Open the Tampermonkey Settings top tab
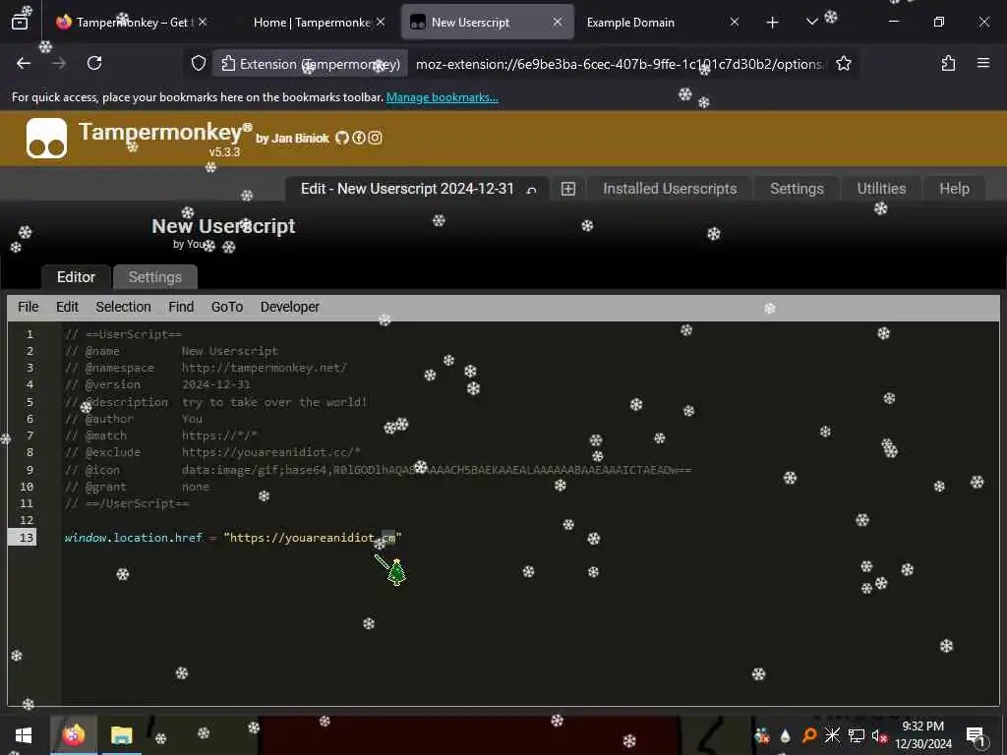This screenshot has height=755, width=1007. (x=797, y=189)
